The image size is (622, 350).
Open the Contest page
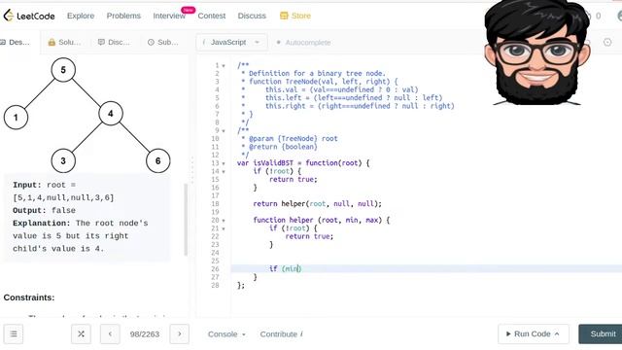[212, 16]
